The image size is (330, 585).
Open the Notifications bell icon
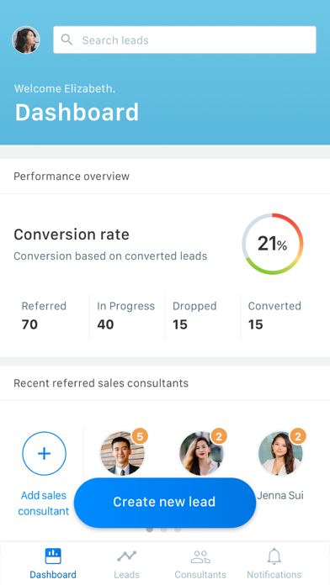point(274,556)
